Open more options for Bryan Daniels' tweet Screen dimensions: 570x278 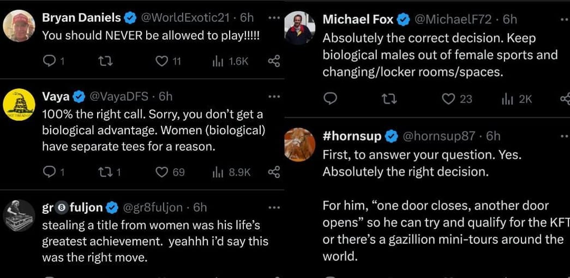(274, 17)
